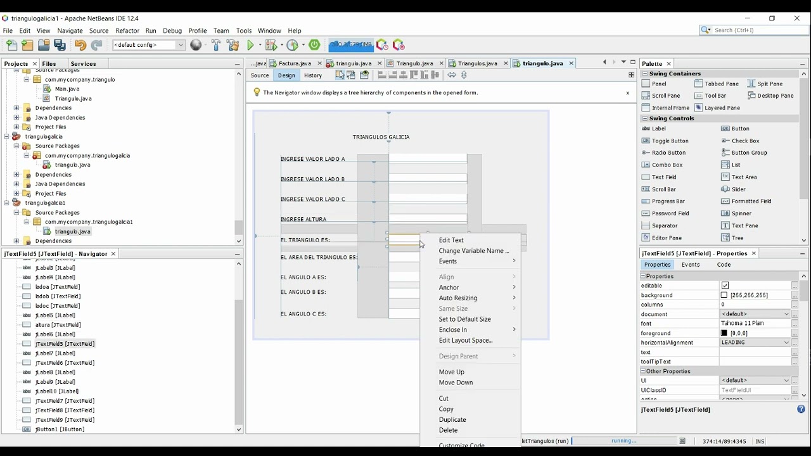
Task: Select jTextField6 in the Navigator tree
Action: [65, 363]
